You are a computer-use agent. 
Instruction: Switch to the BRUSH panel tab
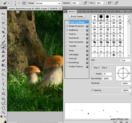coord(72,11)
